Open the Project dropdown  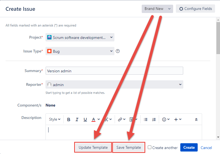[80, 38]
